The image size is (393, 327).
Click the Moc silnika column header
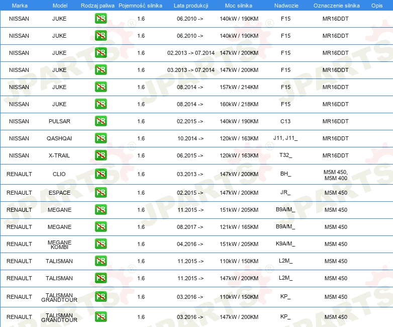pos(239,6)
